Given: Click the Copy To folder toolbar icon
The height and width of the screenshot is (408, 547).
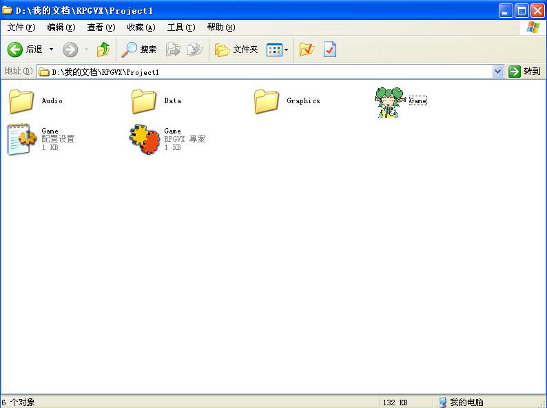Looking at the screenshot, I should coord(195,50).
